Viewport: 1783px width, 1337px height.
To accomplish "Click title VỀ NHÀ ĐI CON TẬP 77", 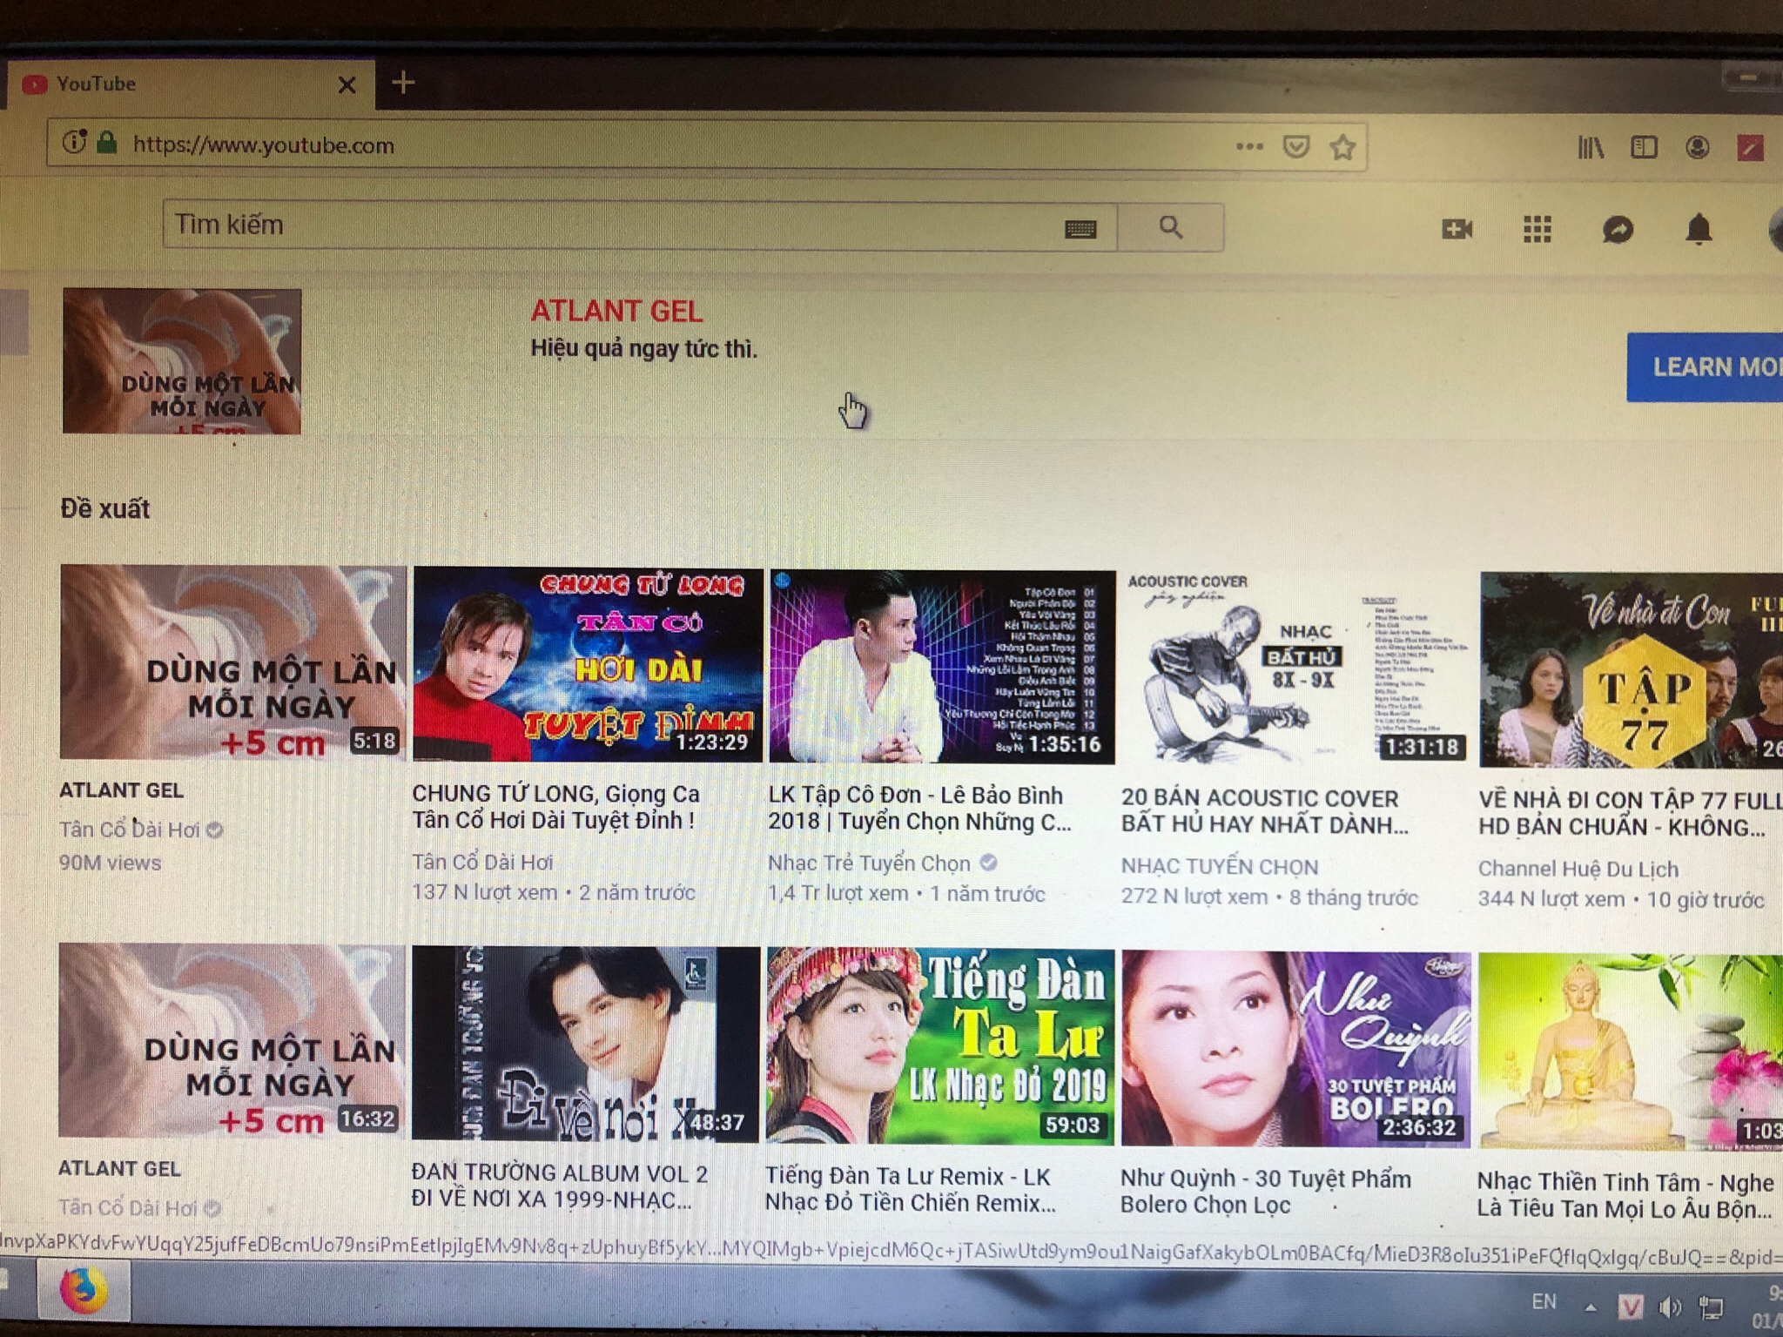I will tap(1630, 814).
